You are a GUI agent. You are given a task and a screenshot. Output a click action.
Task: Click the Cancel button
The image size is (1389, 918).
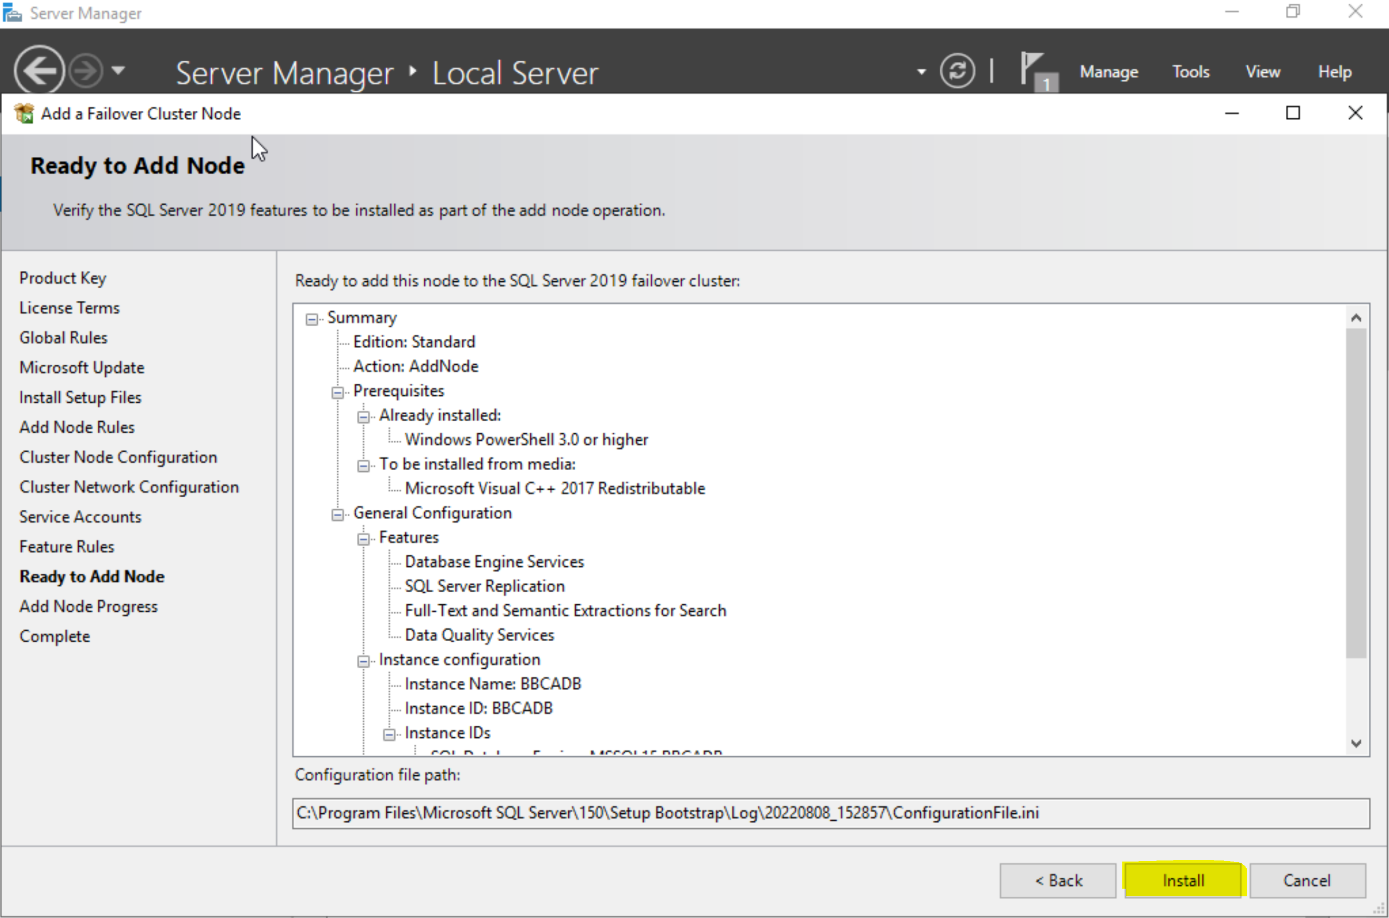(1308, 880)
